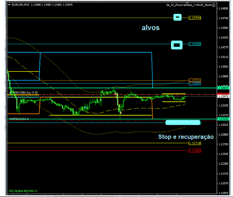Click the green 1.13105 price axis tag
Screen dimensions: 233x197
click(223, 119)
